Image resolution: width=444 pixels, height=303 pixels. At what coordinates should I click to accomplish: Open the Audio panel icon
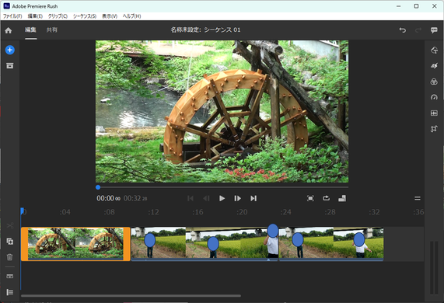[434, 113]
